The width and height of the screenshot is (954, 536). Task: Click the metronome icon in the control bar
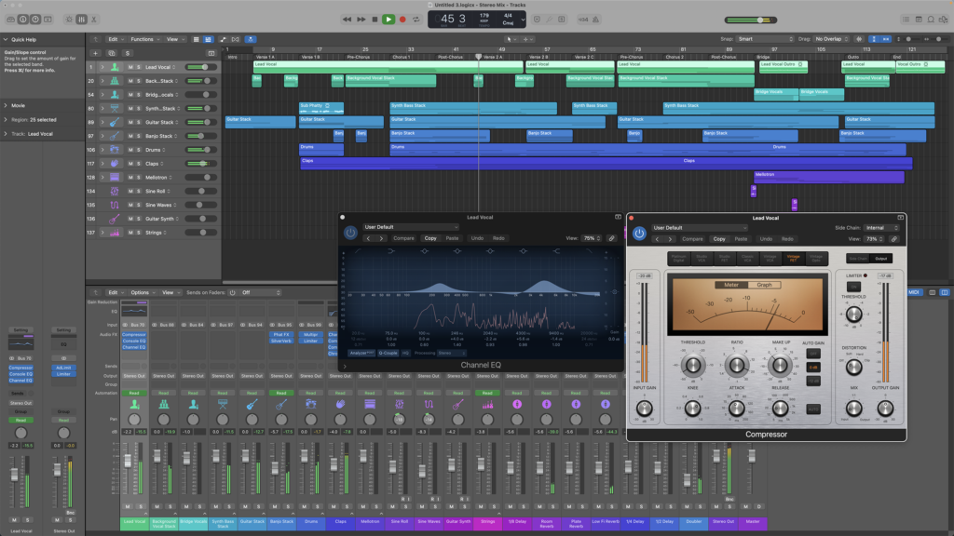[595, 20]
